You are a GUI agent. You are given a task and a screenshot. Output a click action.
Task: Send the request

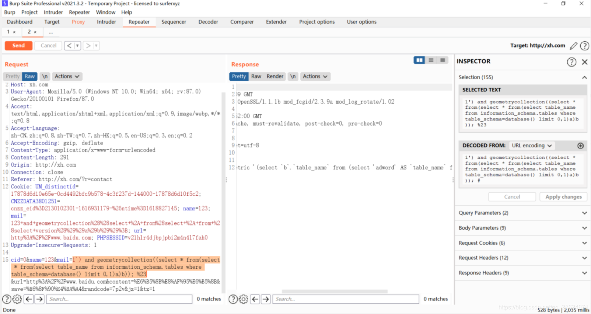(x=18, y=46)
